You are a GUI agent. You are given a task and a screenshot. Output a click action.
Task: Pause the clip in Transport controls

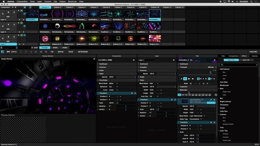(189, 79)
